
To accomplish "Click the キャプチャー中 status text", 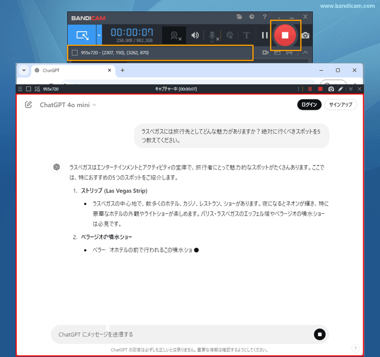I will 176,89.
